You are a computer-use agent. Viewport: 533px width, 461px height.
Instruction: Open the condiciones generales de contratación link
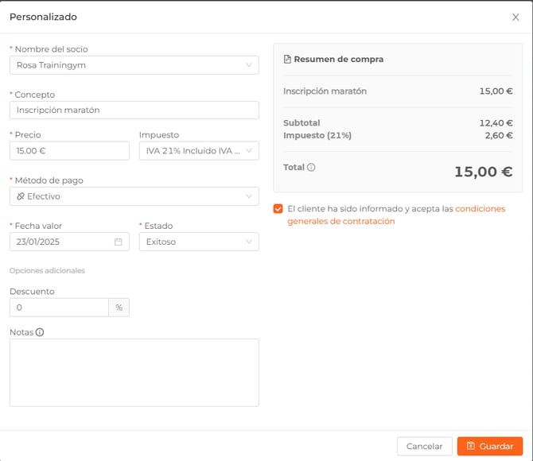tap(480, 209)
